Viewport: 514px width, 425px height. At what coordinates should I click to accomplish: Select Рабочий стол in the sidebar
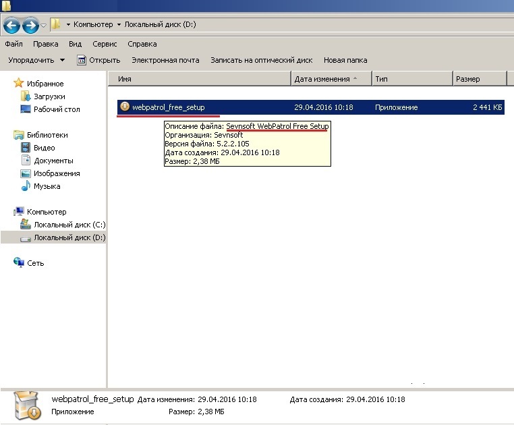[57, 109]
